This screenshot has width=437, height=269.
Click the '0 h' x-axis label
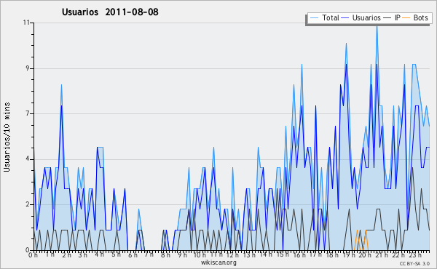tap(34, 255)
